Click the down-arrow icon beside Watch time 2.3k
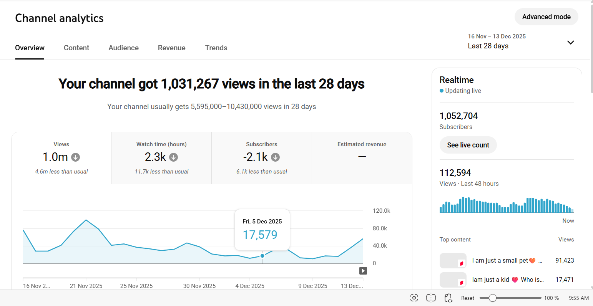The image size is (593, 306). (174, 157)
